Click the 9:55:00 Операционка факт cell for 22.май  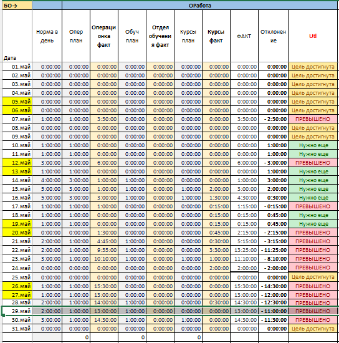[x=104, y=250]
